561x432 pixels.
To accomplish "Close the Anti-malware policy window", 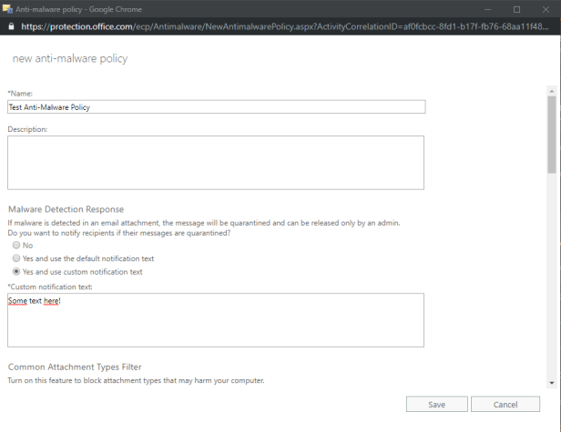I will (x=546, y=9).
